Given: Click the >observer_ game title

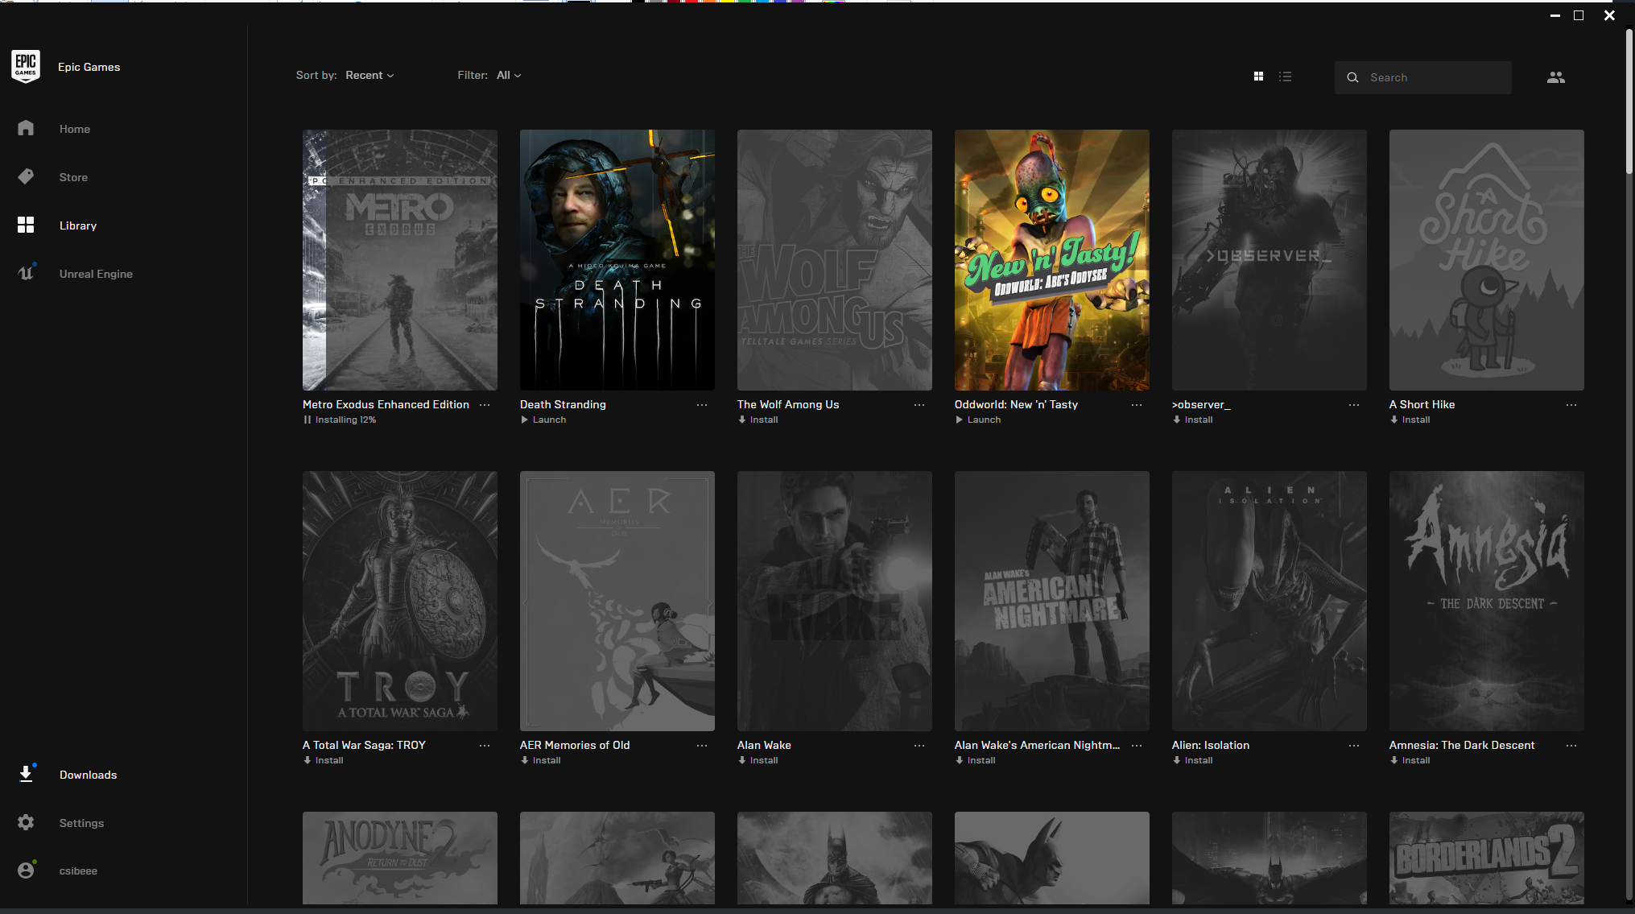Looking at the screenshot, I should pos(1201,404).
